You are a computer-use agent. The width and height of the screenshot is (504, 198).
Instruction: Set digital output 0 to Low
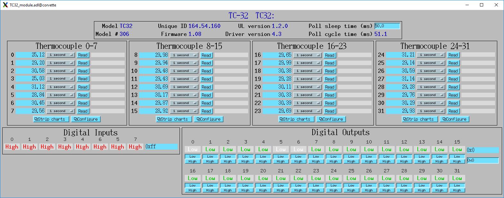coord(193,157)
